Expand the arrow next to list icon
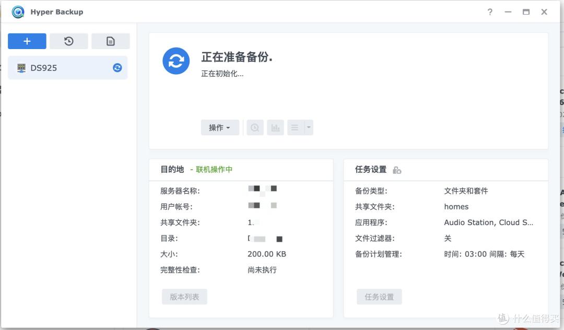Screen dimensions: 564x330 pos(309,127)
